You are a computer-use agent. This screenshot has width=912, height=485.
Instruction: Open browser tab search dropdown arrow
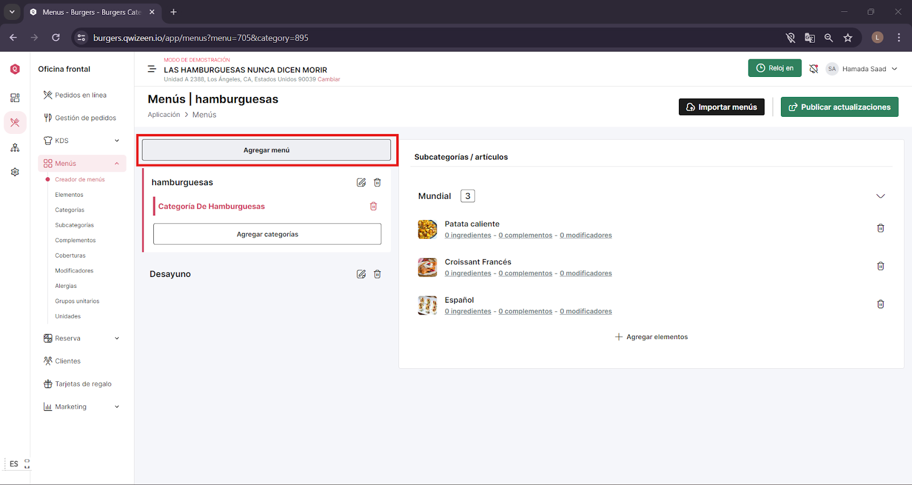pyautogui.click(x=12, y=12)
